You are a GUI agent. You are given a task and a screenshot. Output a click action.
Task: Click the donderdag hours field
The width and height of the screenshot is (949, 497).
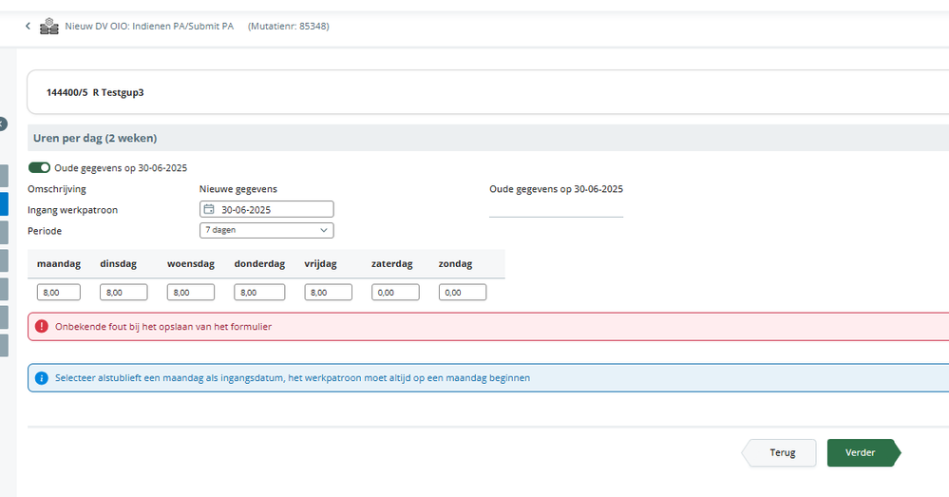pyautogui.click(x=259, y=293)
